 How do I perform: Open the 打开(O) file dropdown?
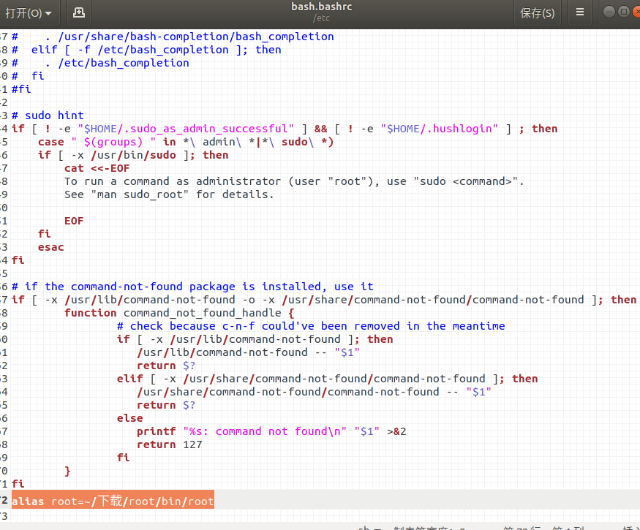click(29, 13)
